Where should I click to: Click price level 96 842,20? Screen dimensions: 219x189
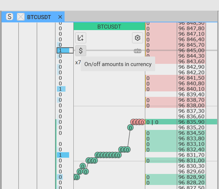191,73
